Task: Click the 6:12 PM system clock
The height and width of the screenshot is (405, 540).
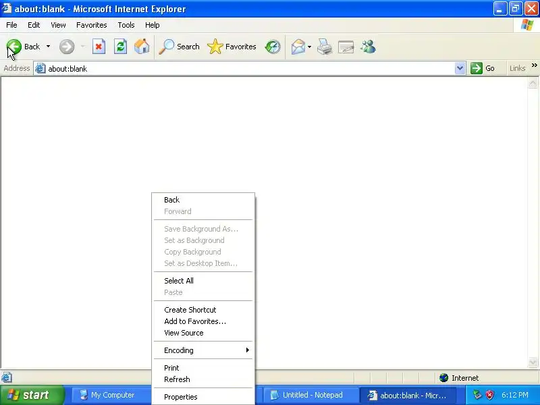Action: pyautogui.click(x=515, y=395)
